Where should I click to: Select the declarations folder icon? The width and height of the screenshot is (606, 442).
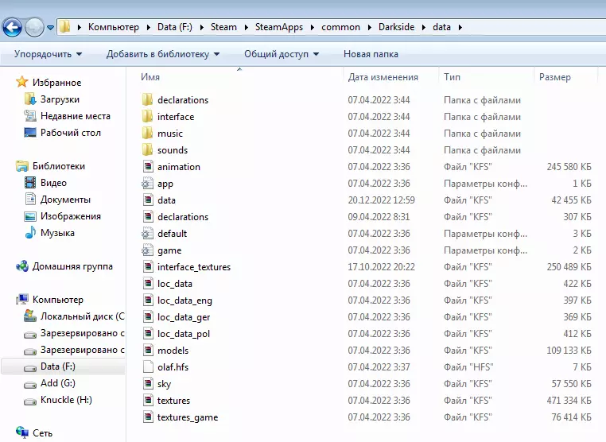147,99
